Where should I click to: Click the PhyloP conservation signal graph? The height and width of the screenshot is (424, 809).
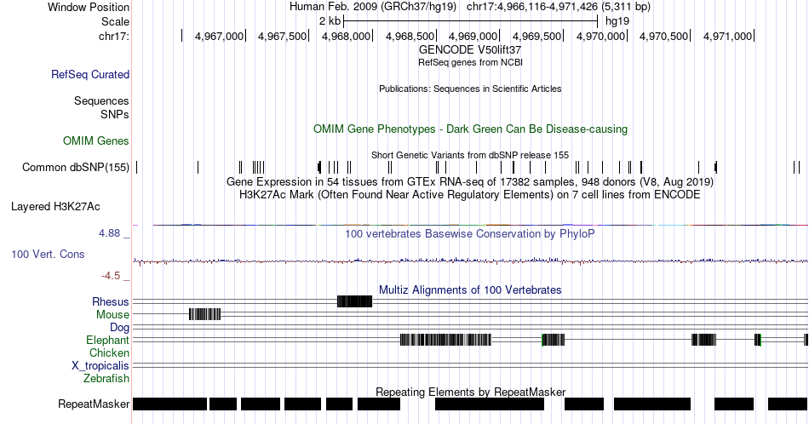point(470,261)
